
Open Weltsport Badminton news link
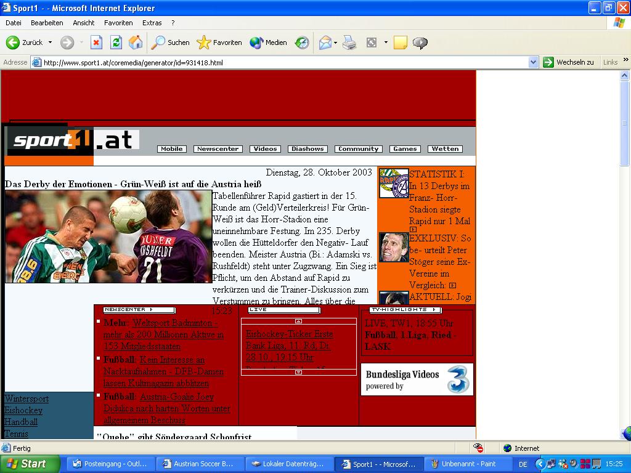point(163,334)
